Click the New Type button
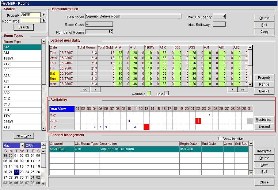 coord(24,136)
